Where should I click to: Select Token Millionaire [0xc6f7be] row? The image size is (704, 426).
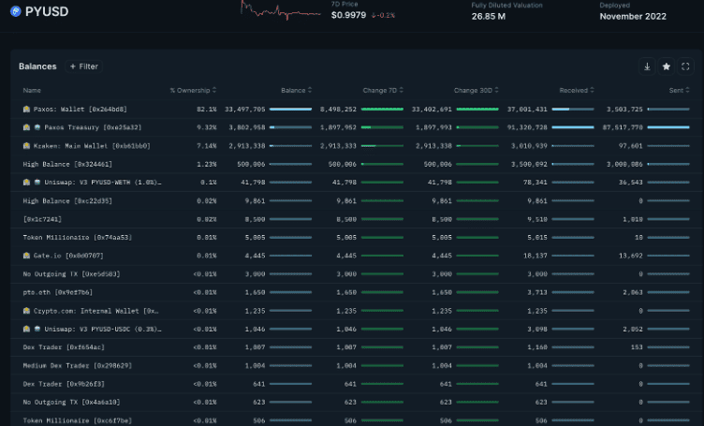(x=356, y=420)
